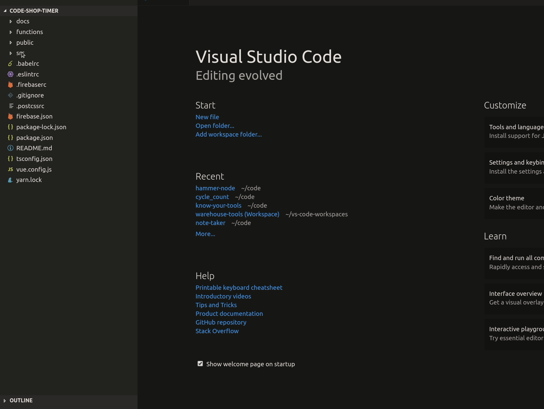Screen dimensions: 544x409
Task: Click the More... recent link
Action: click(205, 234)
